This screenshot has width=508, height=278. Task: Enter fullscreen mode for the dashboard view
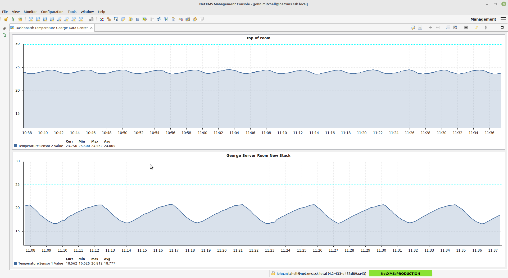click(466, 27)
